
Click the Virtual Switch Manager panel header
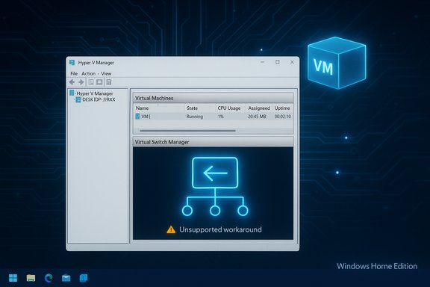pyautogui.click(x=213, y=142)
